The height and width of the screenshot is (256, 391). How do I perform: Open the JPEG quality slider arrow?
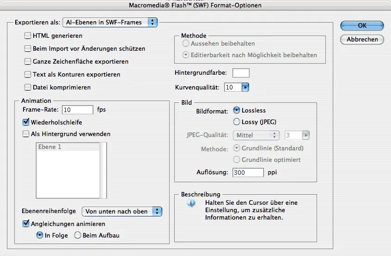[306, 135]
